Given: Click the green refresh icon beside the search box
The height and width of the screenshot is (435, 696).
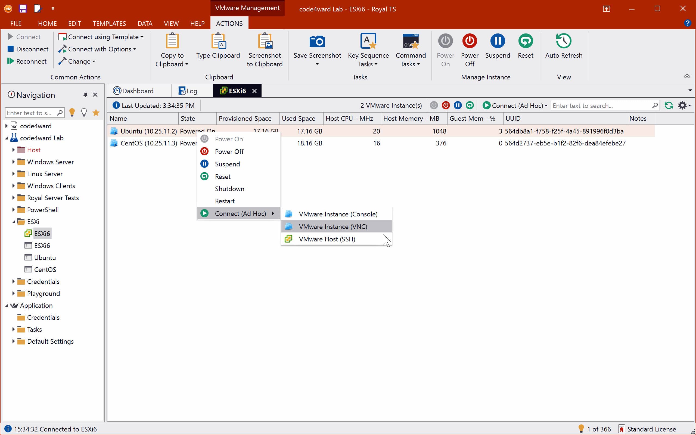Looking at the screenshot, I should 669,105.
